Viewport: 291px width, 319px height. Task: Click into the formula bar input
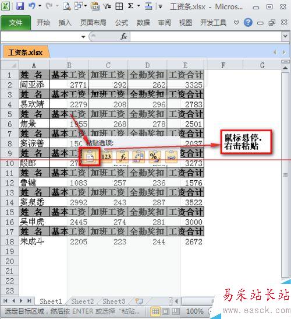[x=205, y=37]
